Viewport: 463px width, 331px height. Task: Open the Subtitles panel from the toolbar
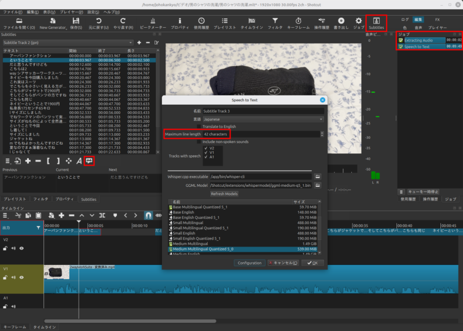(377, 23)
